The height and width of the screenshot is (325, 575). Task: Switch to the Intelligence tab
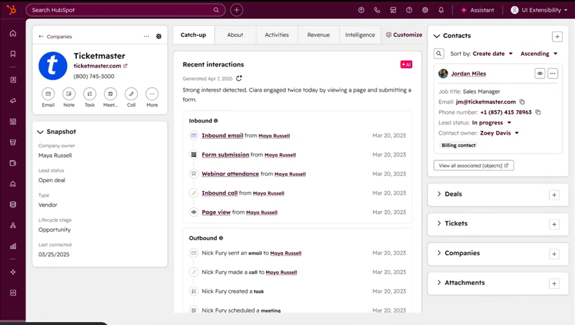click(x=360, y=35)
